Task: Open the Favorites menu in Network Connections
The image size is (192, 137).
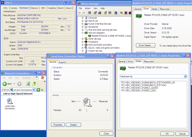Action: [26, 78]
